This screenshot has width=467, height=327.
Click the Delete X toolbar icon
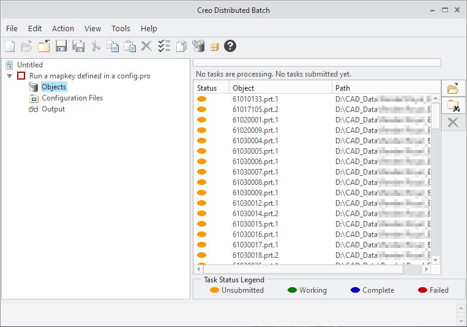point(146,46)
